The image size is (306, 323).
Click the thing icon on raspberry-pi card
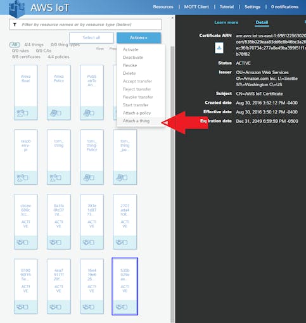tap(20, 178)
